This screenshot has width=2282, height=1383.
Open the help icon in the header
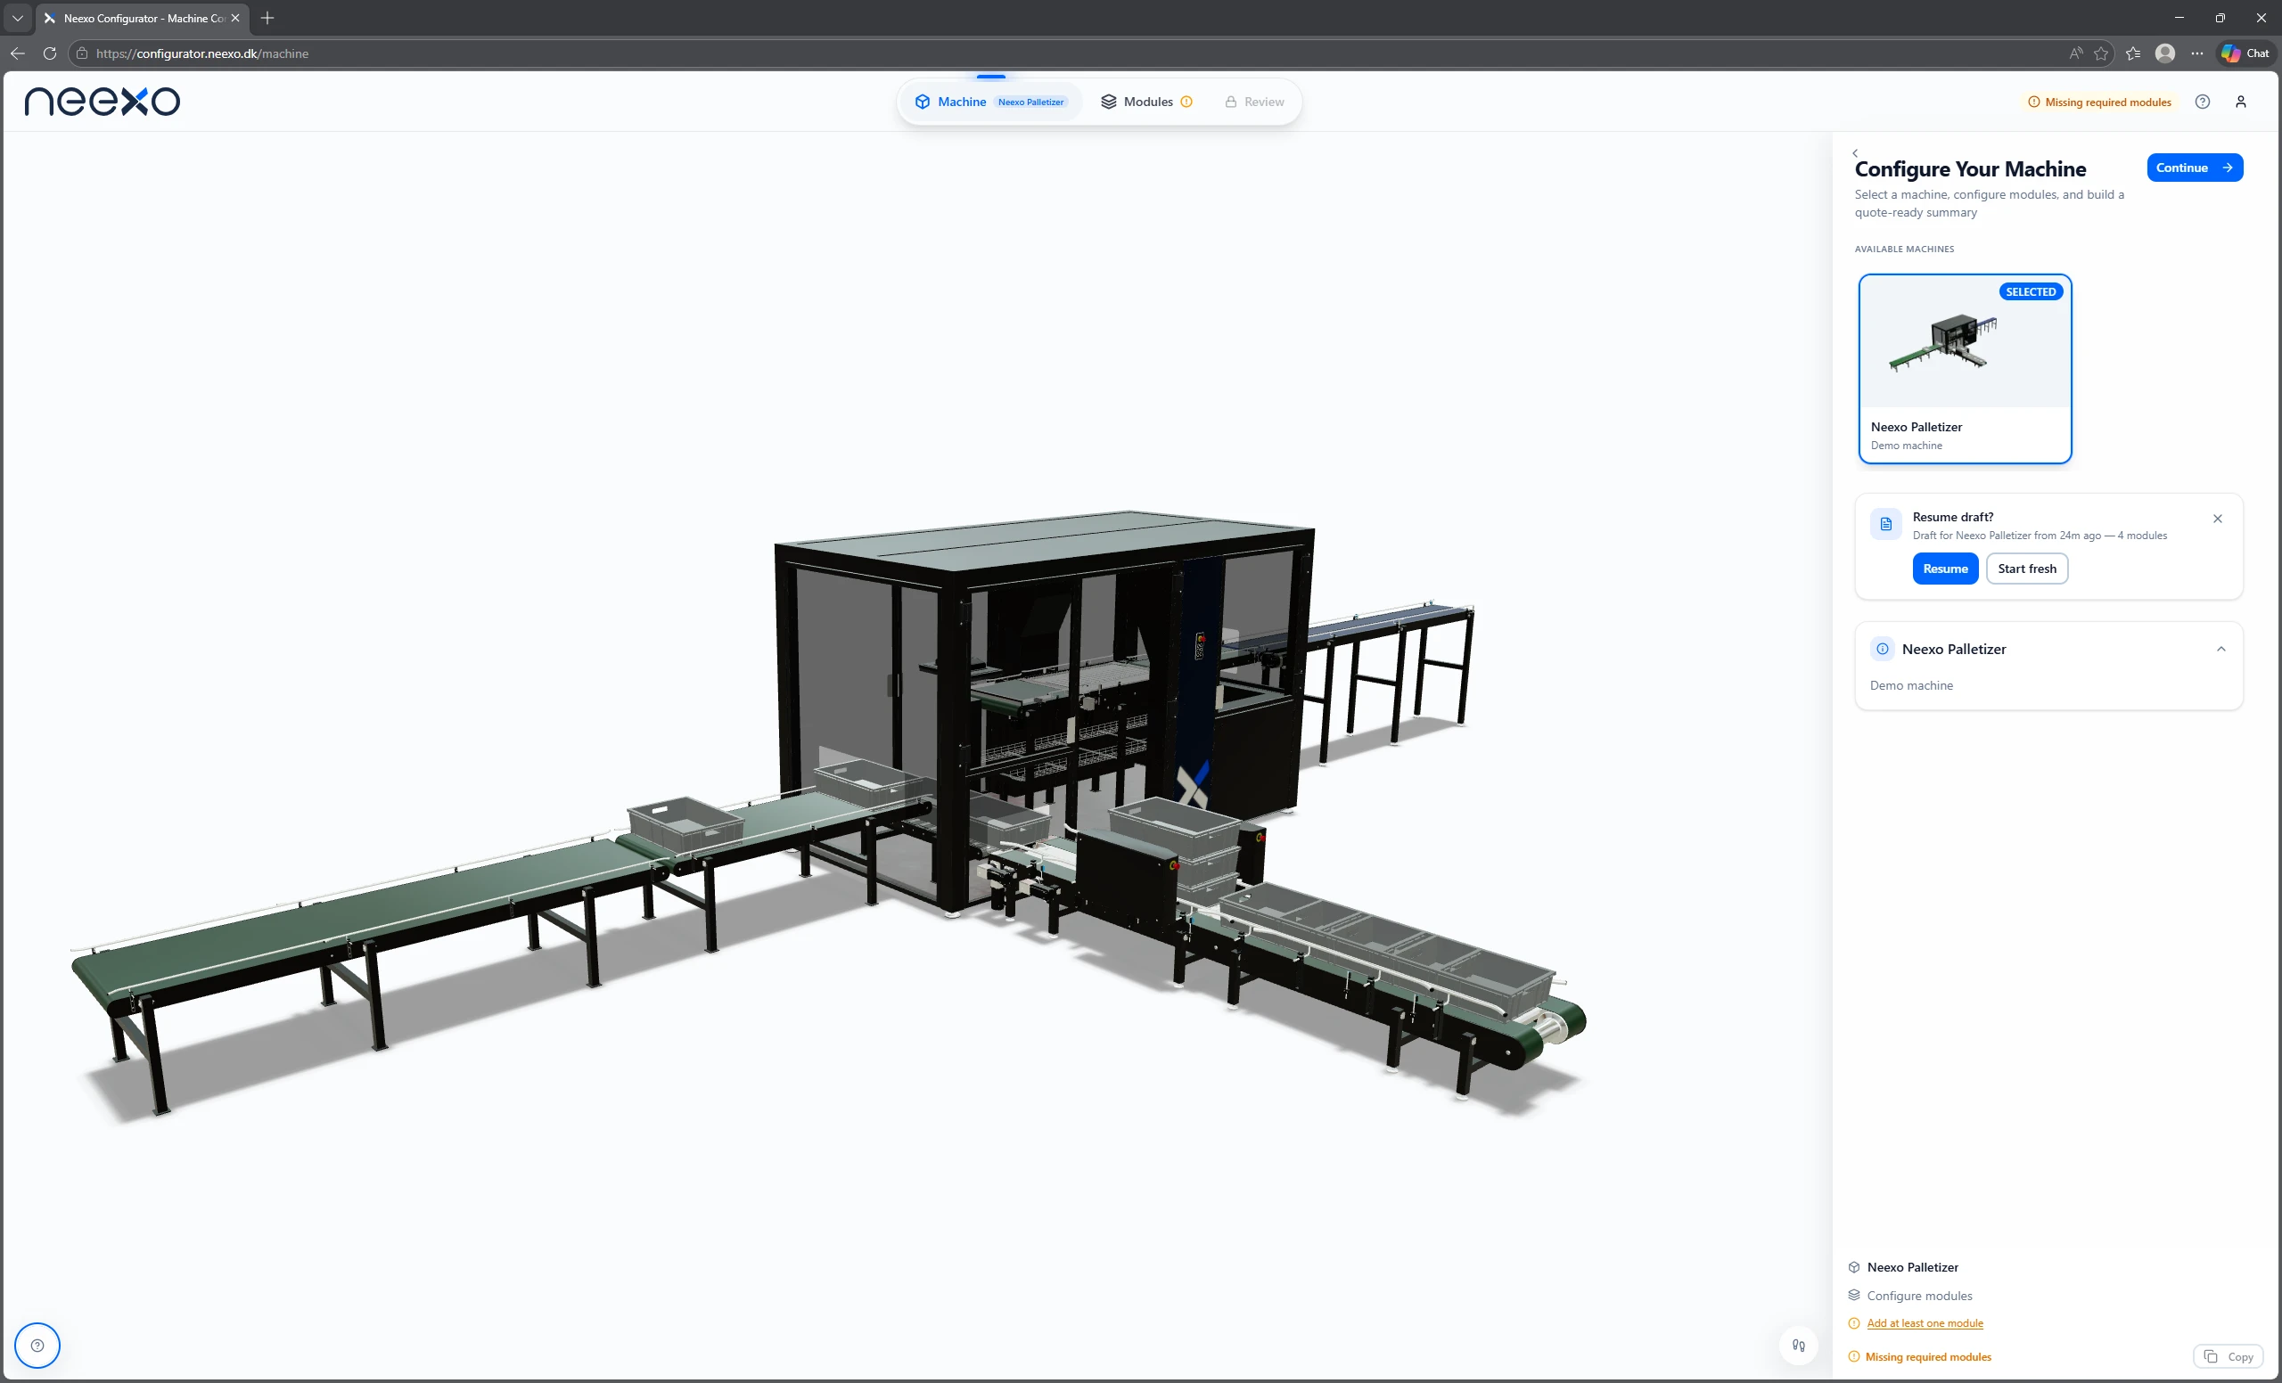point(2203,102)
